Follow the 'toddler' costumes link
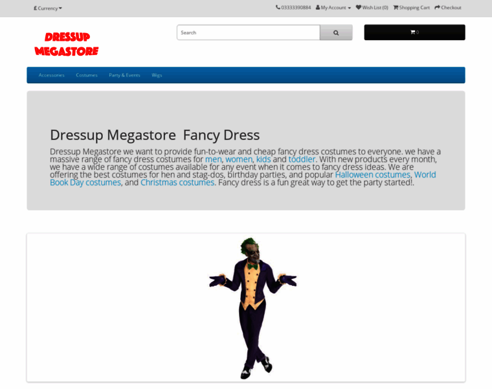Image resolution: width=492 pixels, height=389 pixels. tap(302, 159)
